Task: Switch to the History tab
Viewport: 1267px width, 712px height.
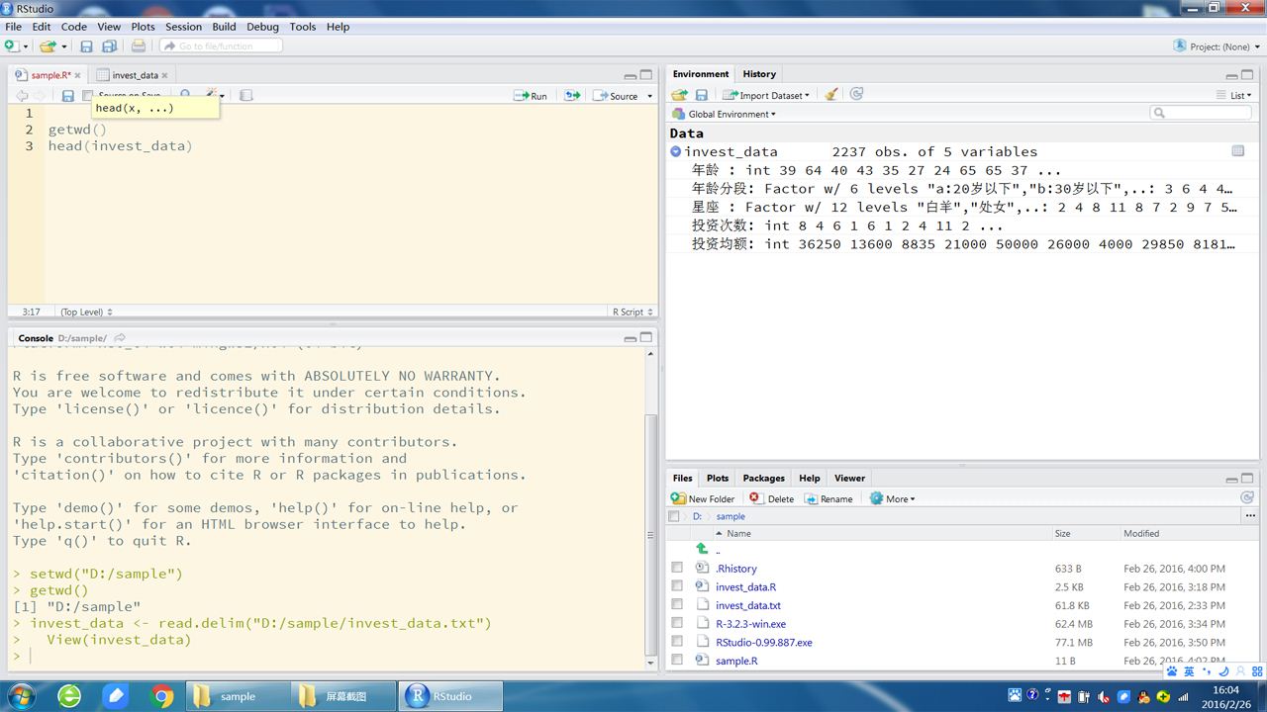Action: click(x=759, y=74)
